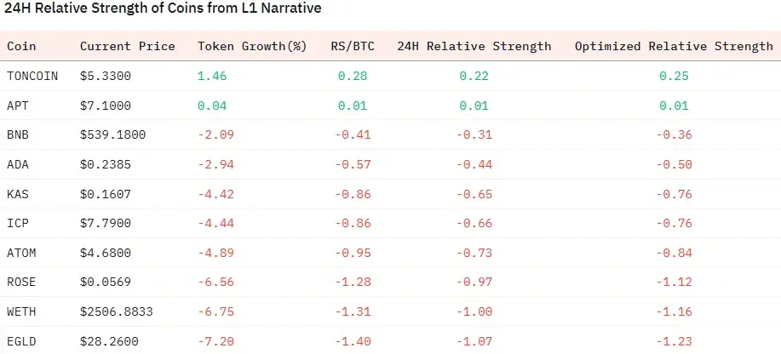Select the WETH coin row

tap(21, 311)
